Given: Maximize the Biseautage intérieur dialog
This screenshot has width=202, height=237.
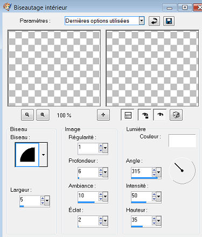Looking at the screenshot, I should 185,8.
